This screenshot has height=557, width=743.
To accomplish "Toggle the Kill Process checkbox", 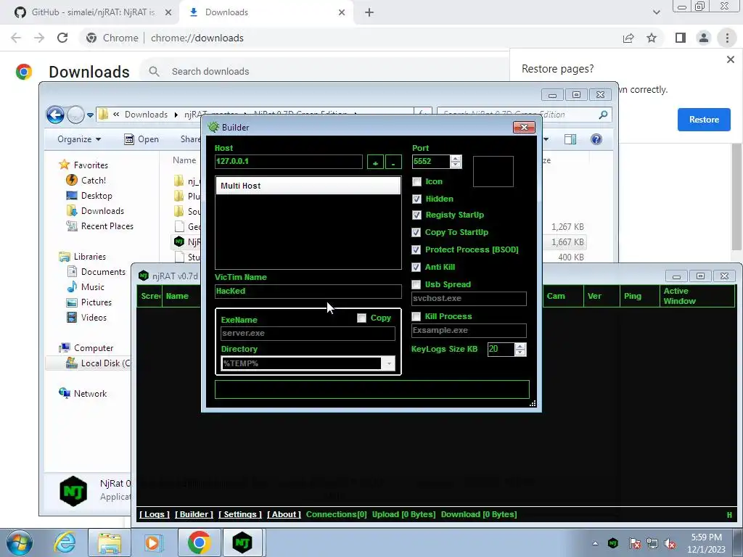I will [416, 316].
